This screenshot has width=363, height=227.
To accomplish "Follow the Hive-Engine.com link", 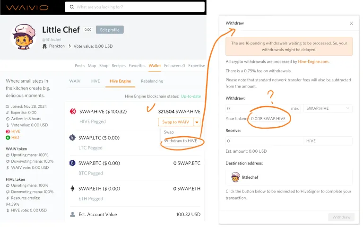I will click(313, 61).
